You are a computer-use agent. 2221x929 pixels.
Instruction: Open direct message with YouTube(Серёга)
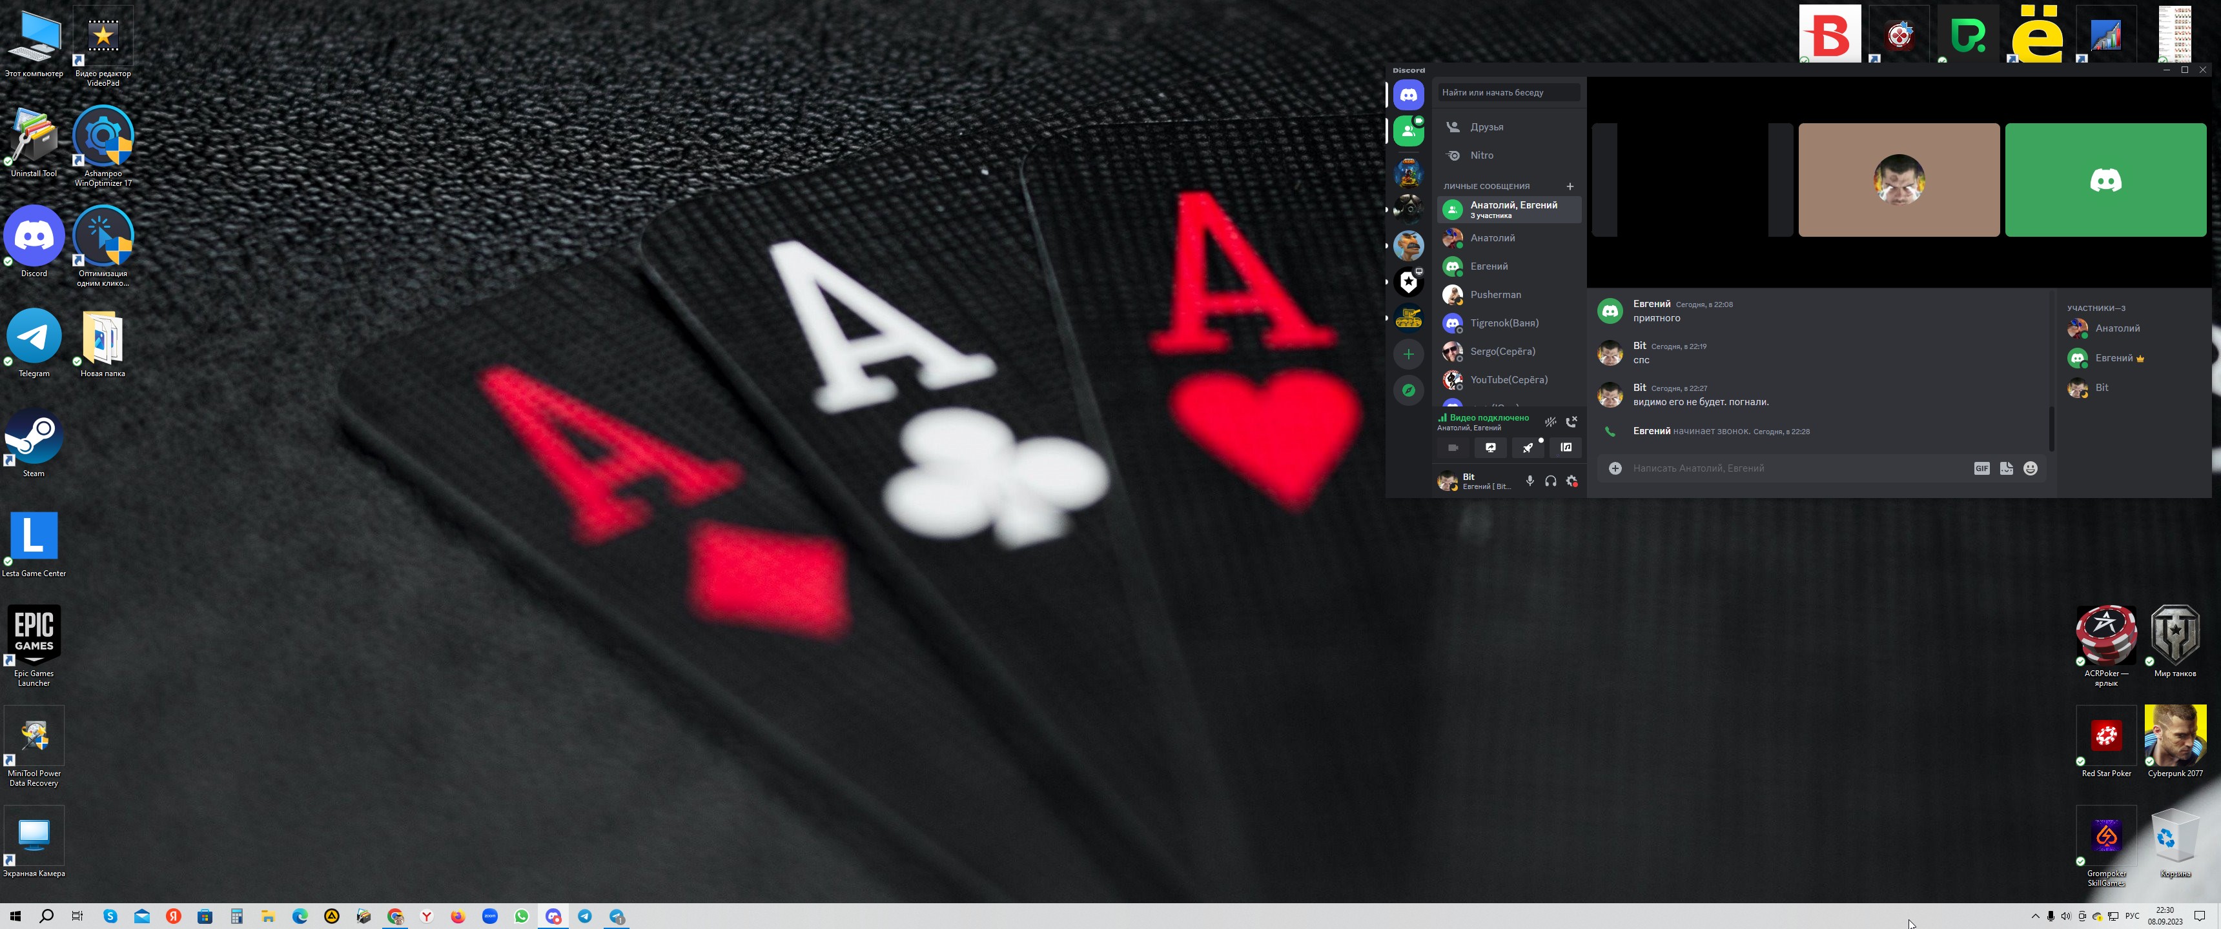tap(1509, 380)
